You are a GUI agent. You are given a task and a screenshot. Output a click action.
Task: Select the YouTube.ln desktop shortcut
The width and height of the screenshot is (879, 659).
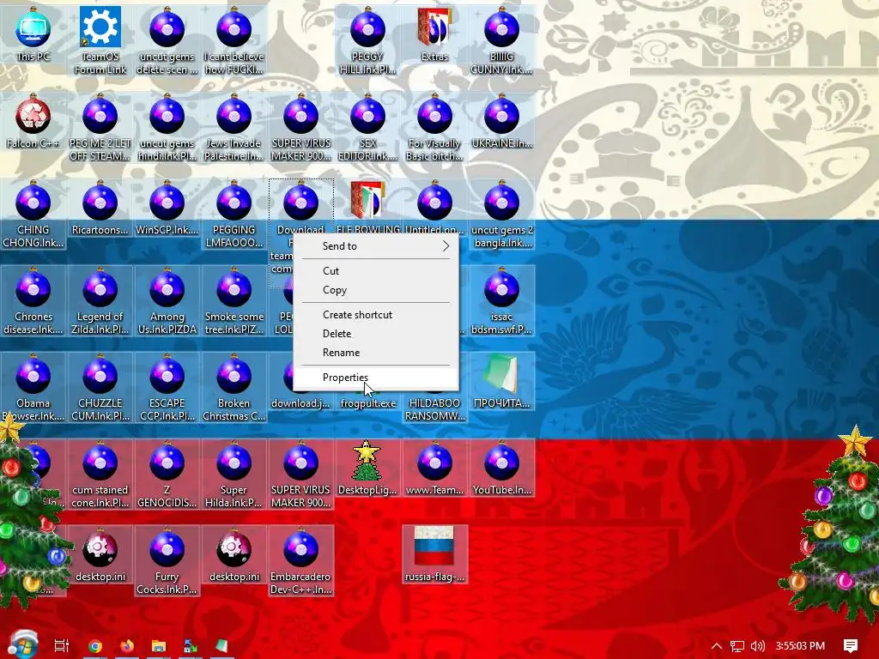pos(501,469)
